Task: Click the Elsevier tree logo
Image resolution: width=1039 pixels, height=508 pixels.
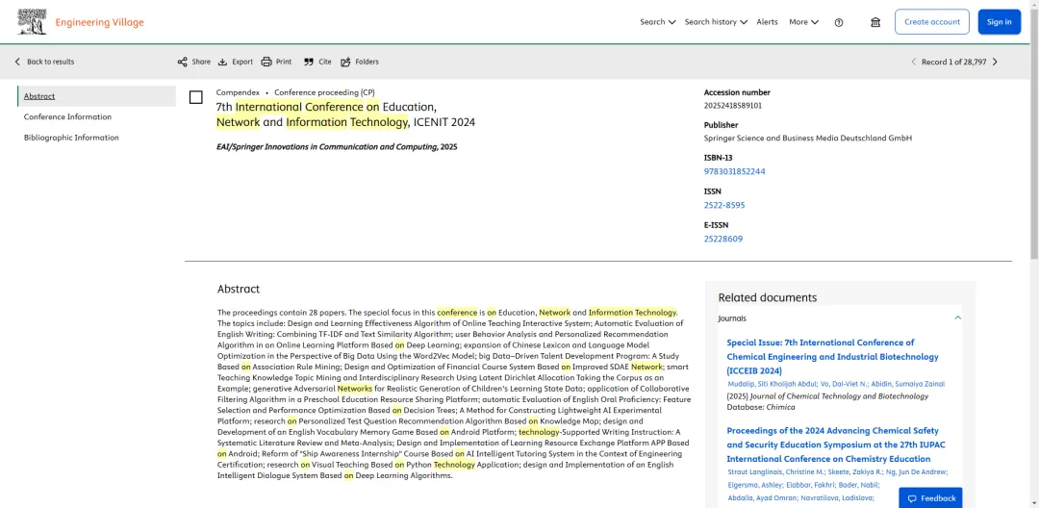Action: coord(32,22)
